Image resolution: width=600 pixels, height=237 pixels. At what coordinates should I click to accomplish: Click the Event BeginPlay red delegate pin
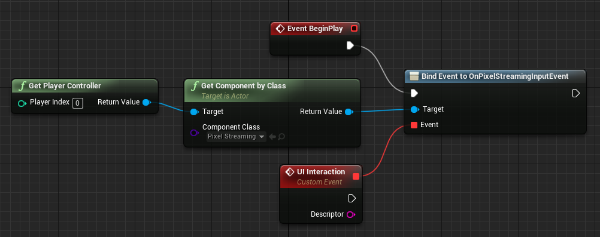pyautogui.click(x=354, y=29)
